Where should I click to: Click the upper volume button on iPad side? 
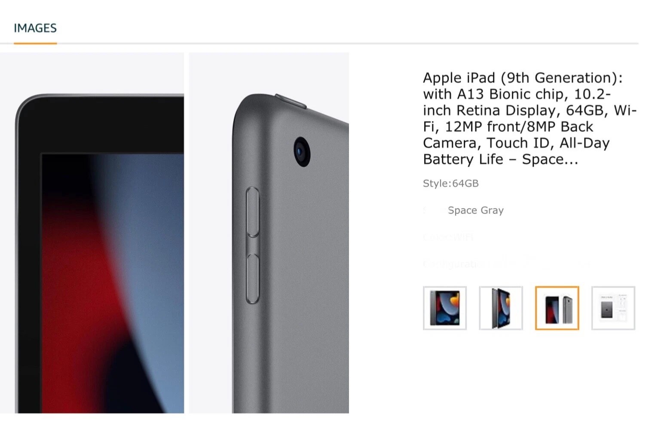click(253, 212)
